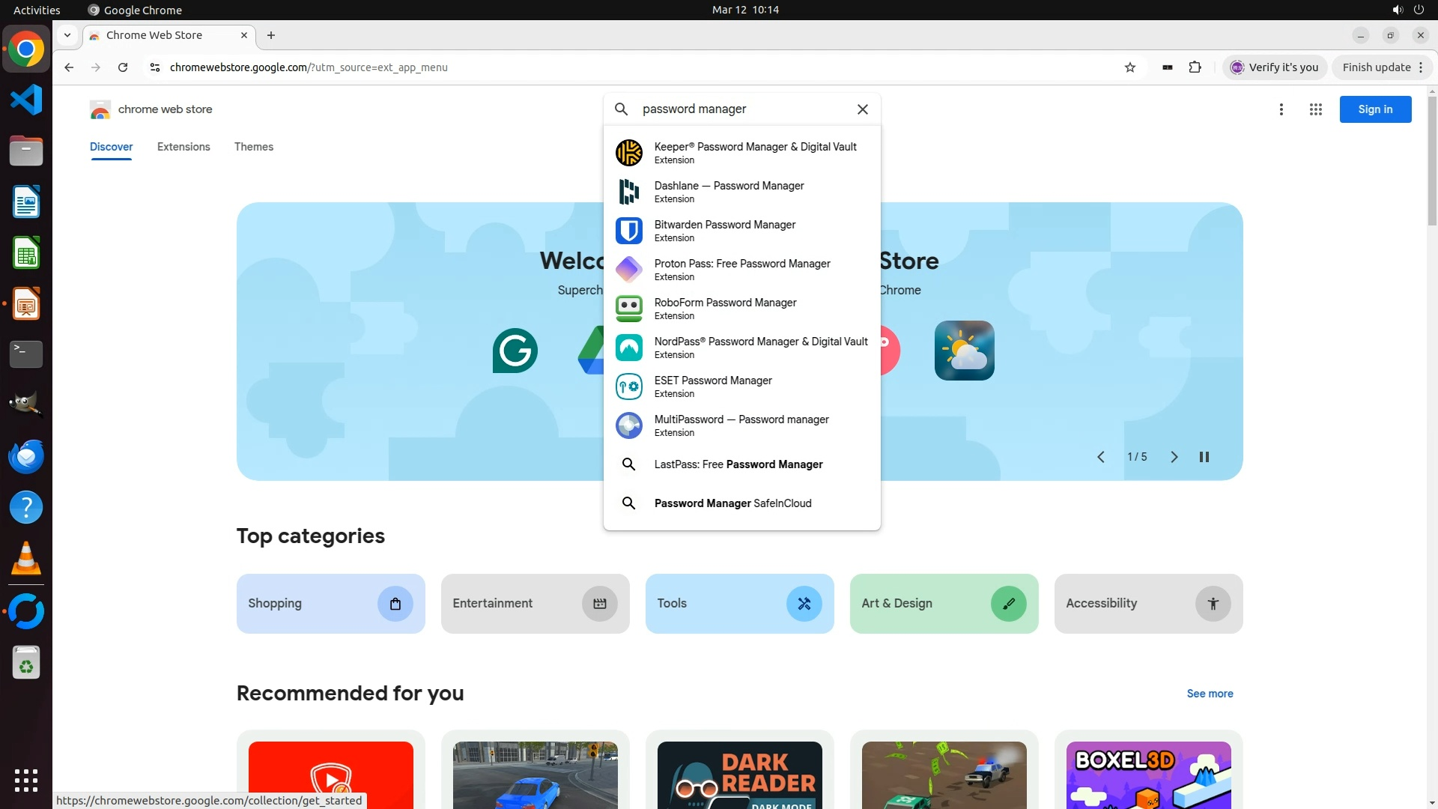This screenshot has height=809, width=1438.
Task: Go to next carousel slide
Action: pos(1174,457)
